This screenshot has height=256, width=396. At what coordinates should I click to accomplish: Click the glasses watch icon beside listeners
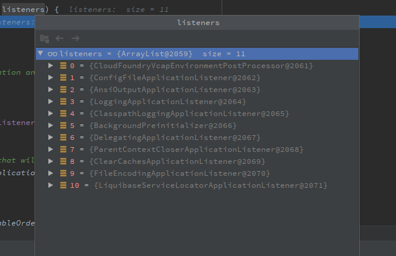[x=53, y=54]
